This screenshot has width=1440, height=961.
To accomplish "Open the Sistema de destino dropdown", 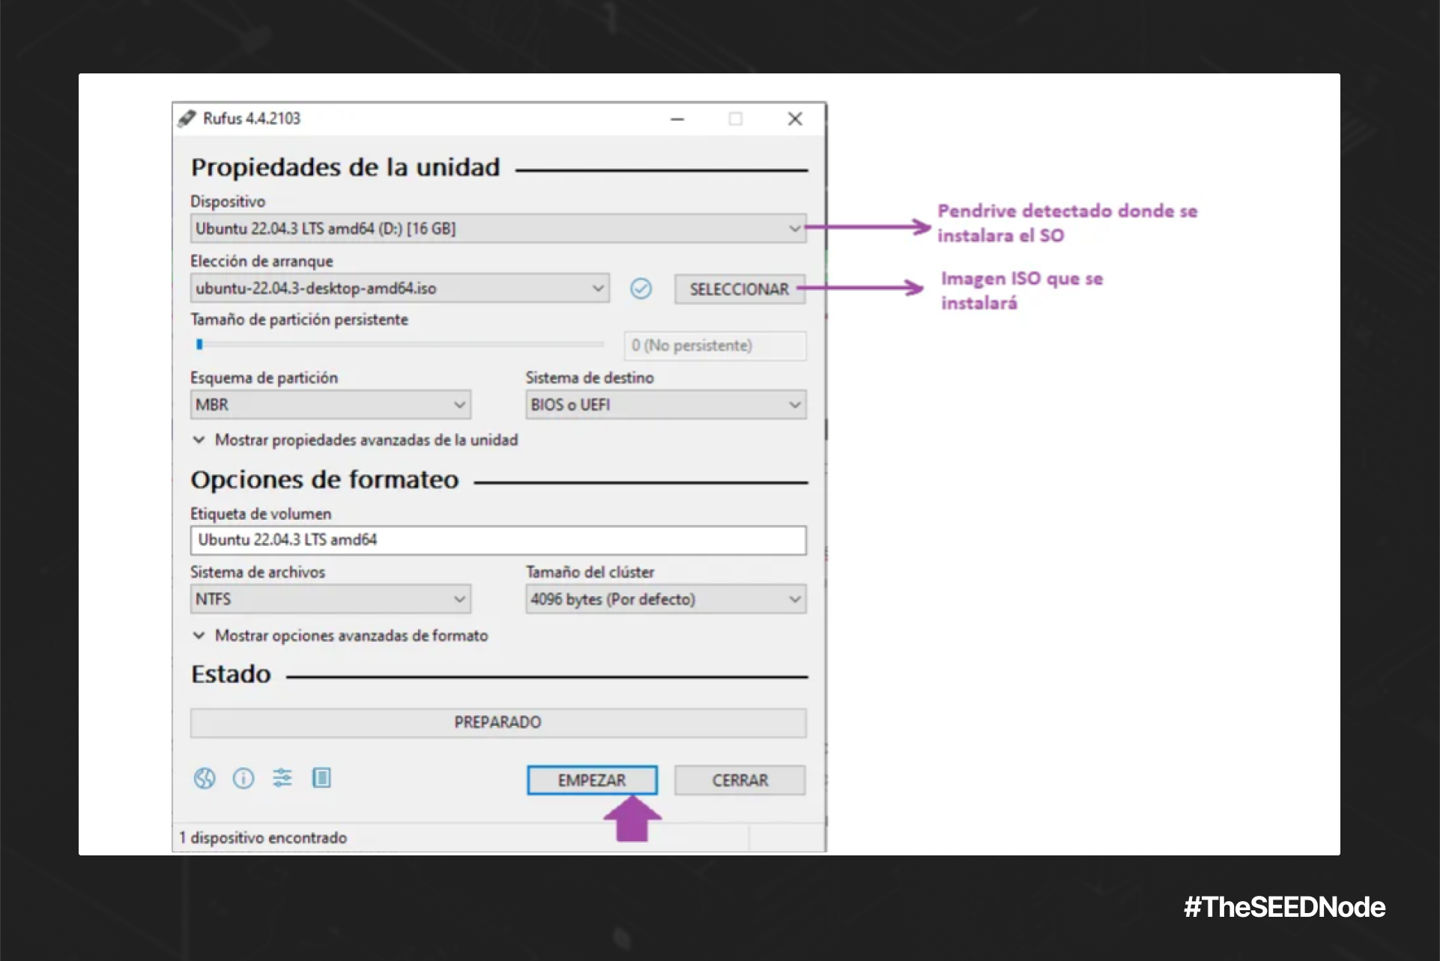I will click(666, 404).
